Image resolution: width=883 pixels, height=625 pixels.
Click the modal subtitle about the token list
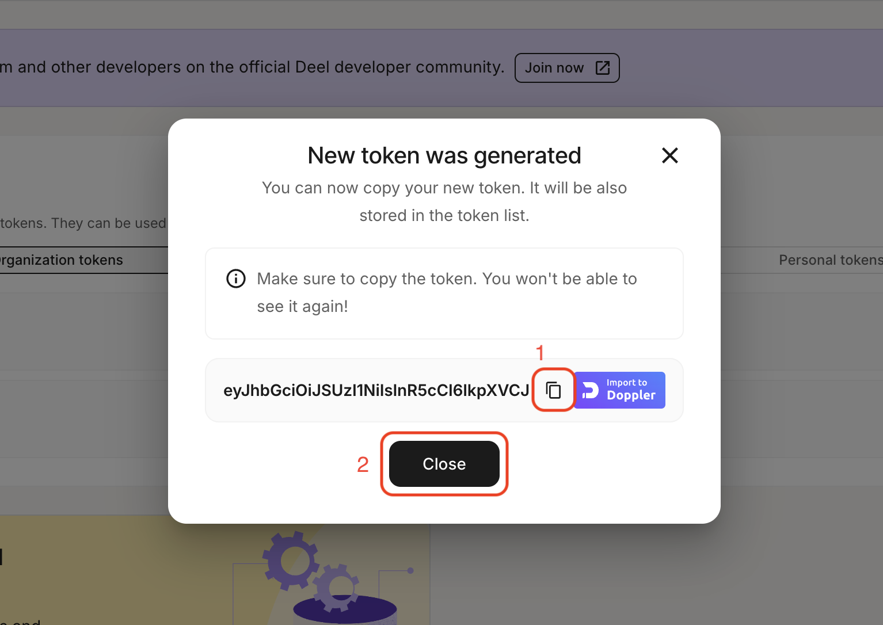pos(444,201)
